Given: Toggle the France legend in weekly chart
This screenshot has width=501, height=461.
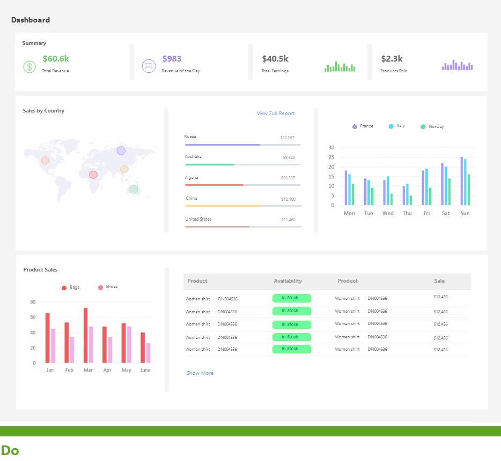Looking at the screenshot, I should tap(363, 126).
